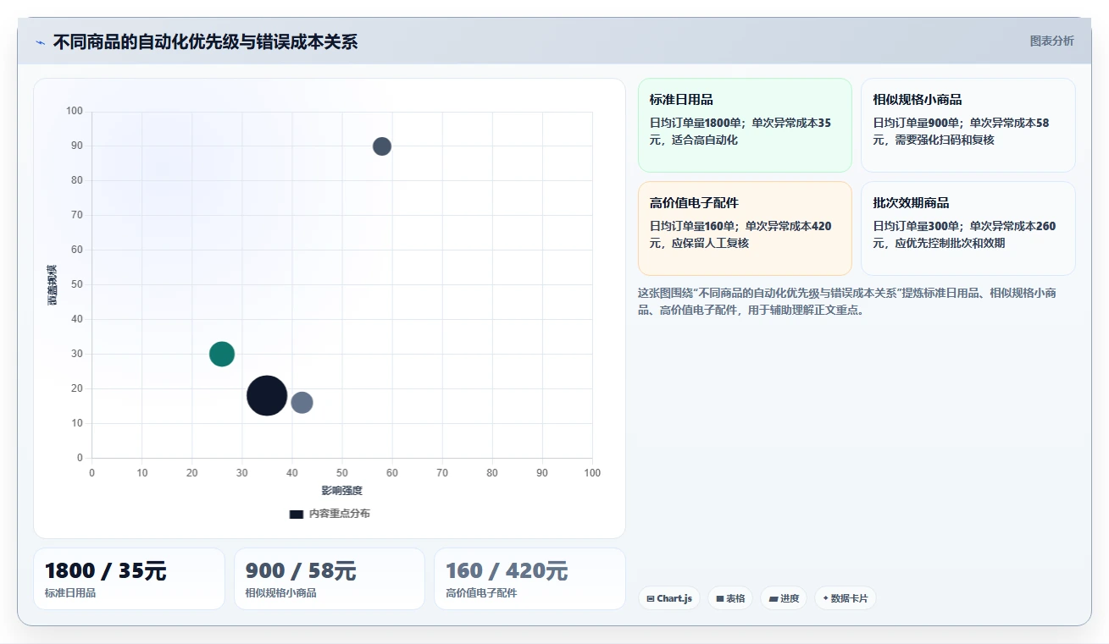
Task: Click the chart description paragraph starting 这张图围绕
Action: [847, 301]
